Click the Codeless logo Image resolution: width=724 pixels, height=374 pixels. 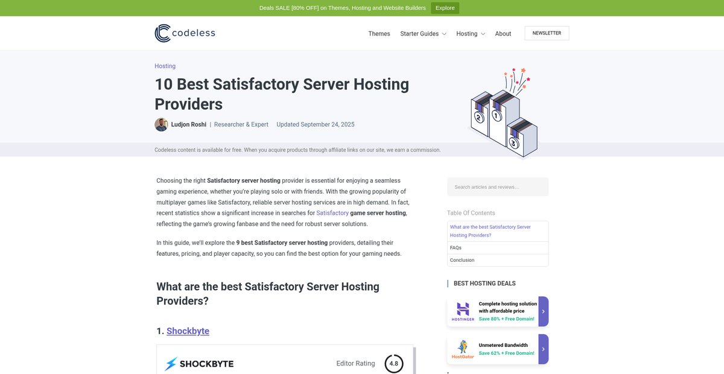coord(185,33)
